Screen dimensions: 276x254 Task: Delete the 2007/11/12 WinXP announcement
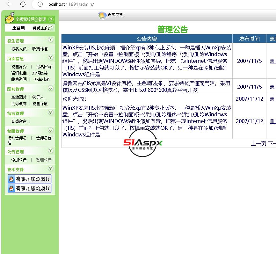(x=273, y=121)
